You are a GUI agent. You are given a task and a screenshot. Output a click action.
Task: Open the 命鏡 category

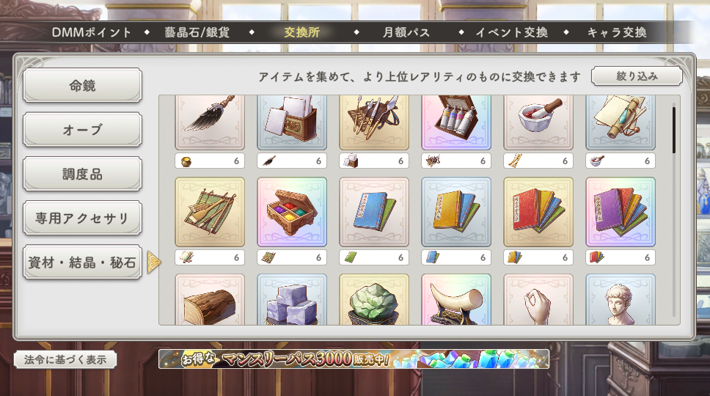pos(82,85)
